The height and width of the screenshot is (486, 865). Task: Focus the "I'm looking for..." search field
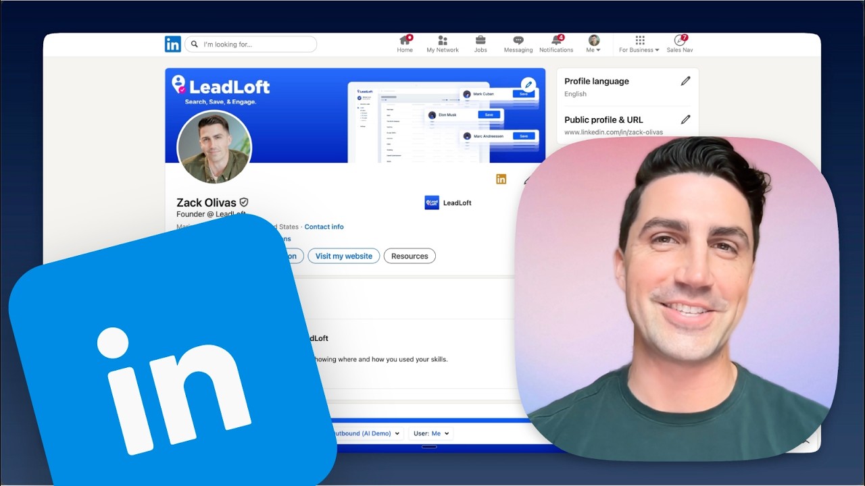pos(251,45)
